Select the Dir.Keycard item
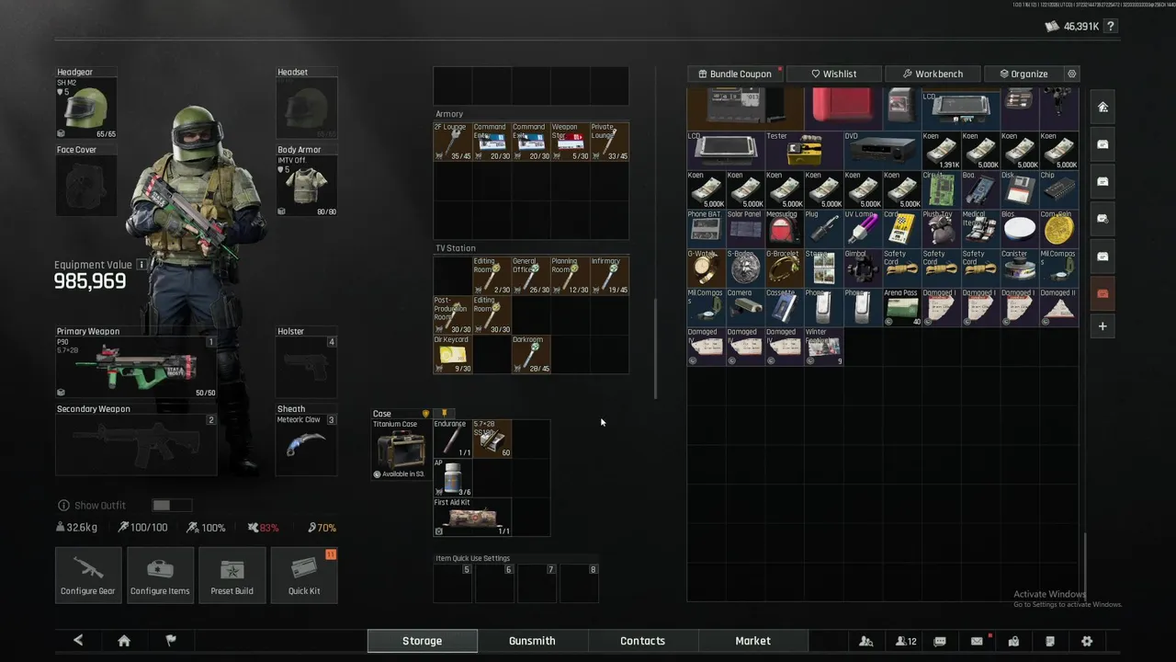Image resolution: width=1176 pixels, height=662 pixels. 453,354
